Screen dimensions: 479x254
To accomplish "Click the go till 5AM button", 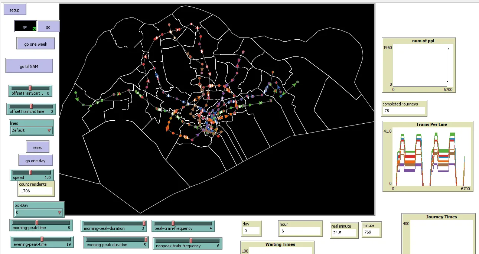I will click(29, 66).
